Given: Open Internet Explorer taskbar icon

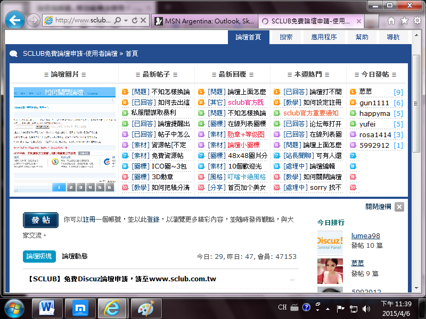Looking at the screenshot, I should 112,308.
